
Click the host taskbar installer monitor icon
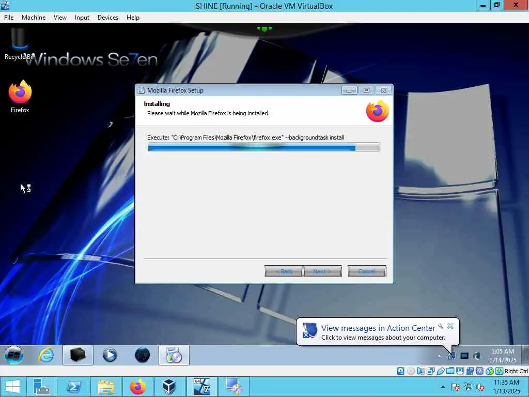point(234,387)
